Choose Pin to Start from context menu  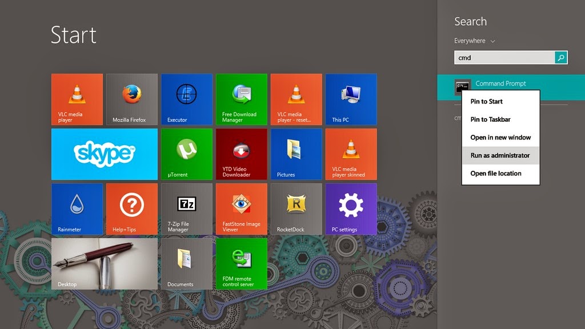pyautogui.click(x=500, y=102)
